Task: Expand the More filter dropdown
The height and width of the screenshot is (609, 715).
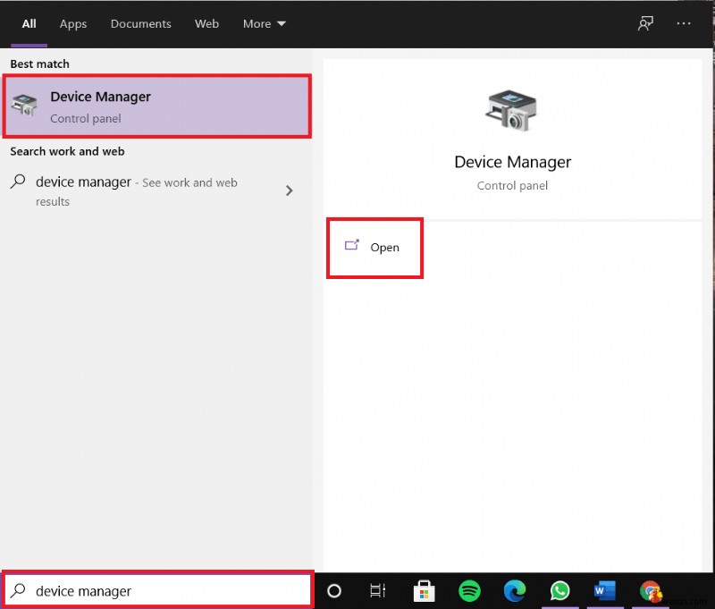Action: (x=264, y=24)
